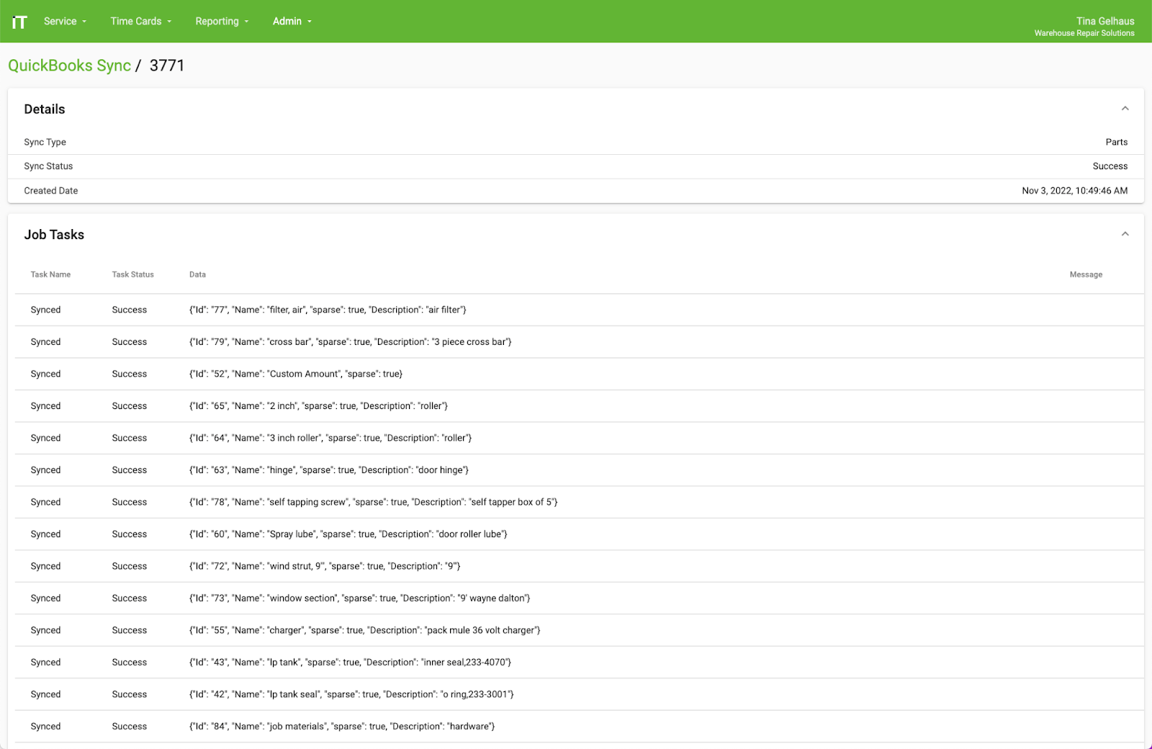Collapse the Job Tasks panel chevron
Image resolution: width=1152 pixels, height=749 pixels.
[1125, 234]
